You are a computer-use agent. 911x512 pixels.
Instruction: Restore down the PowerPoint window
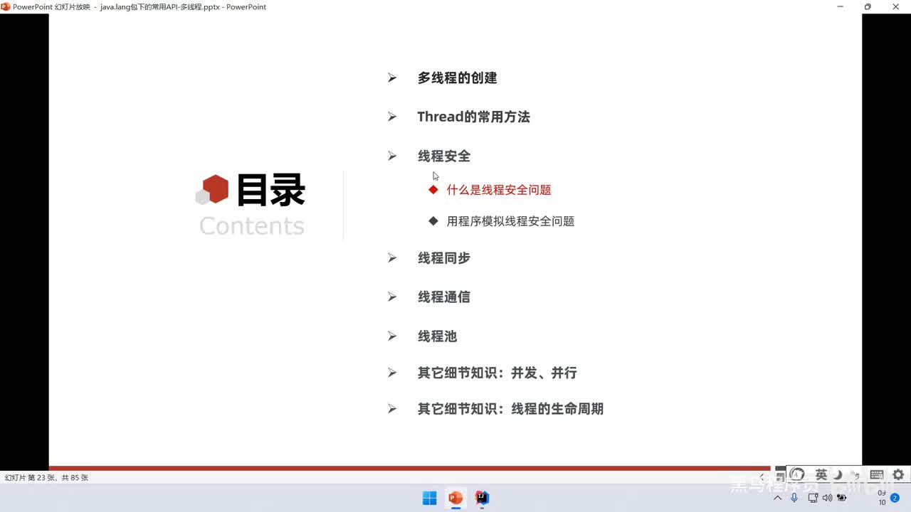868,6
